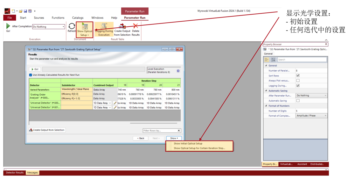The image size is (348, 179).
Task: Click the < Back button
Action: (141, 138)
